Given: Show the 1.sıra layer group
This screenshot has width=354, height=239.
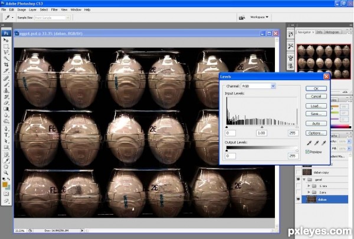Looking at the screenshot, I should (x=298, y=186).
